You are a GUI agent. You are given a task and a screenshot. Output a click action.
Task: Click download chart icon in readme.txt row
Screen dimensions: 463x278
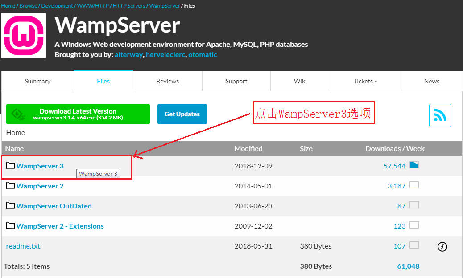tap(414, 245)
